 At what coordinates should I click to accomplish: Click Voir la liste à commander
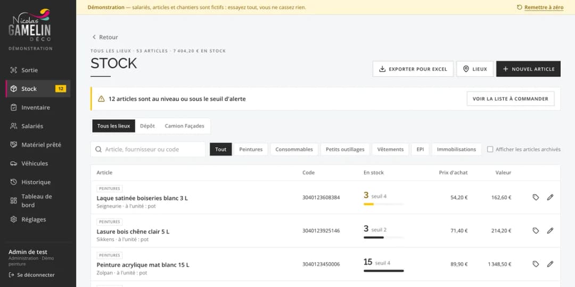(511, 99)
